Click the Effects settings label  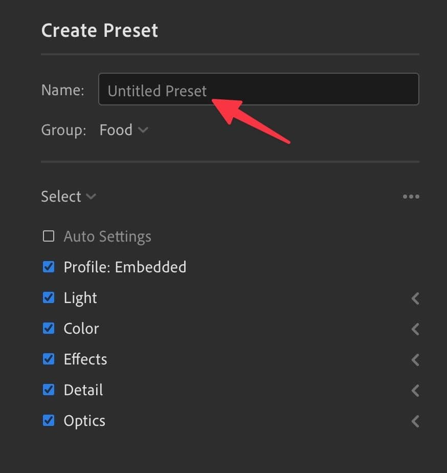coord(85,359)
